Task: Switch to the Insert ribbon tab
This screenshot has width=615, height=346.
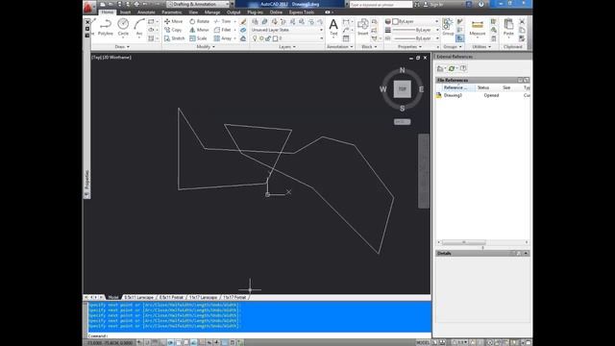Action: point(125,12)
